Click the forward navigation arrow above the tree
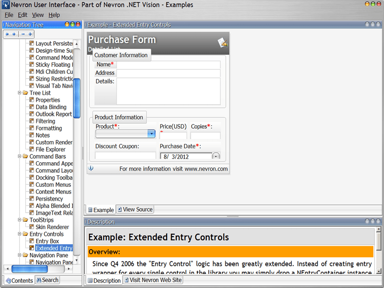384x288 pixels. (14, 34)
